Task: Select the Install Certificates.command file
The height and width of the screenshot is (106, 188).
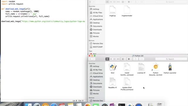Action: 127,67
